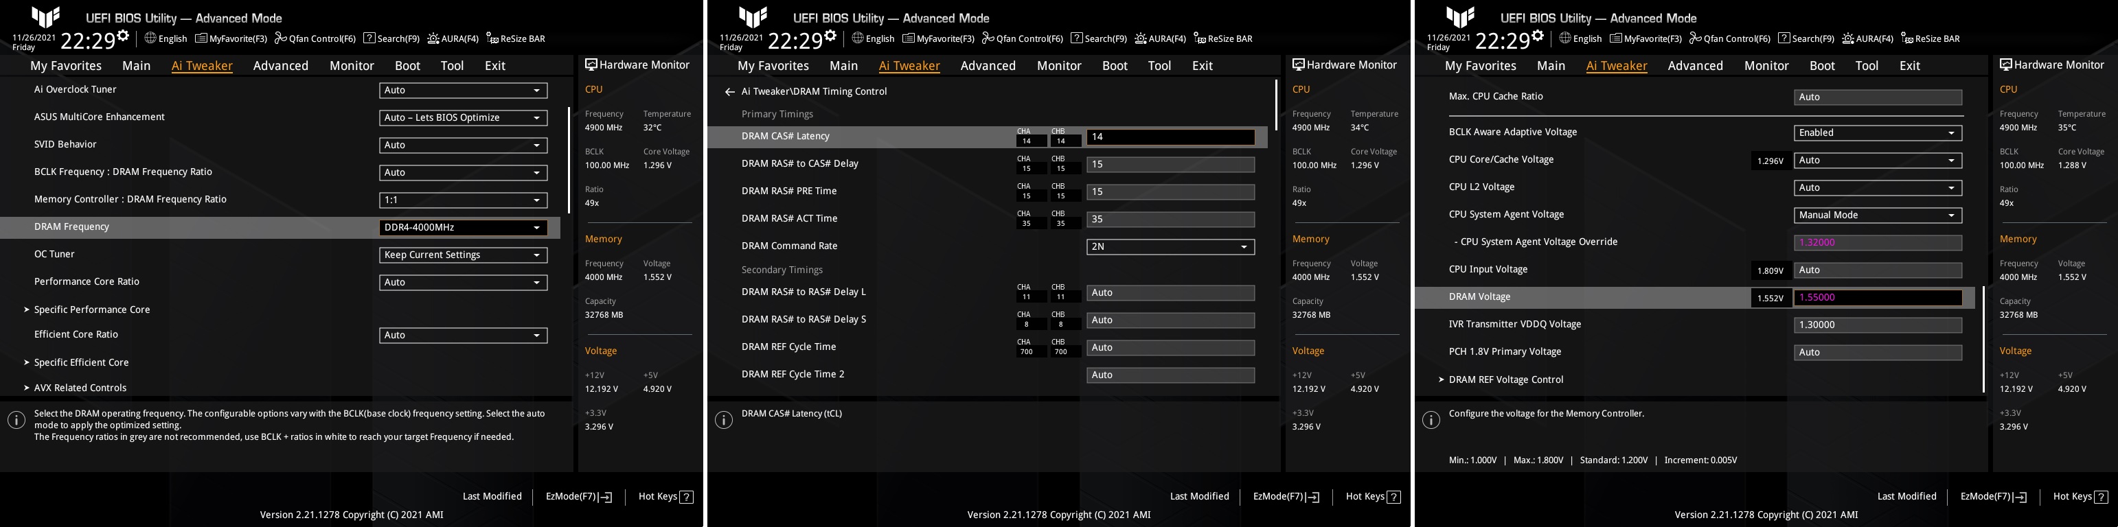Click the English globe icon in the right BIOS panel
This screenshot has width=2118, height=527.
pos(1564,38)
